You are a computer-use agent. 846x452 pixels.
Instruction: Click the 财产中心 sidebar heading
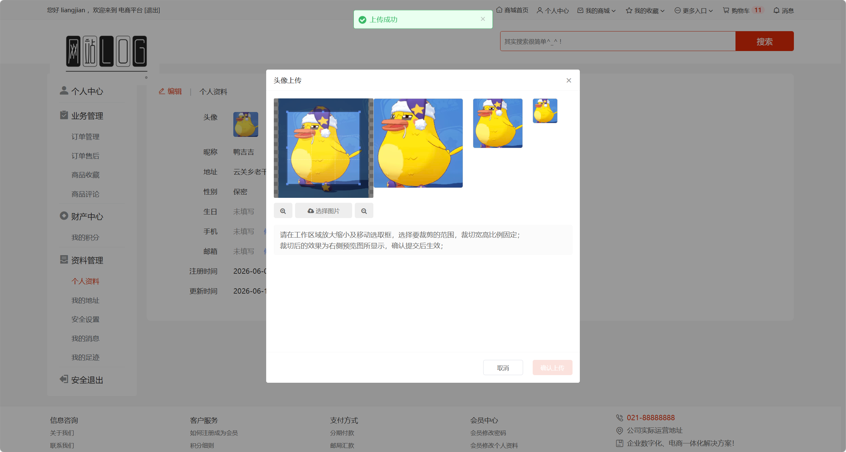pos(82,216)
